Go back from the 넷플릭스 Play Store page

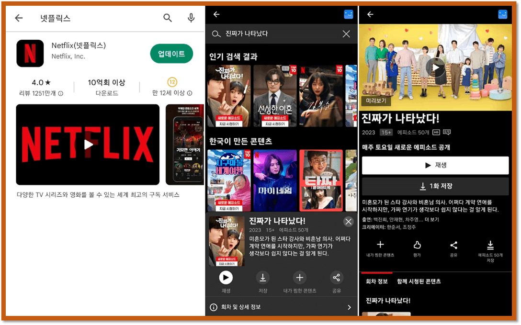pyautogui.click(x=19, y=18)
